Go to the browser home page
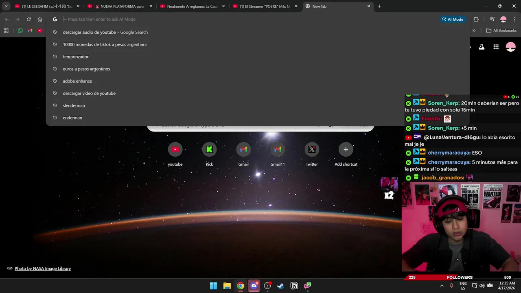521x293 pixels. pyautogui.click(x=39, y=19)
